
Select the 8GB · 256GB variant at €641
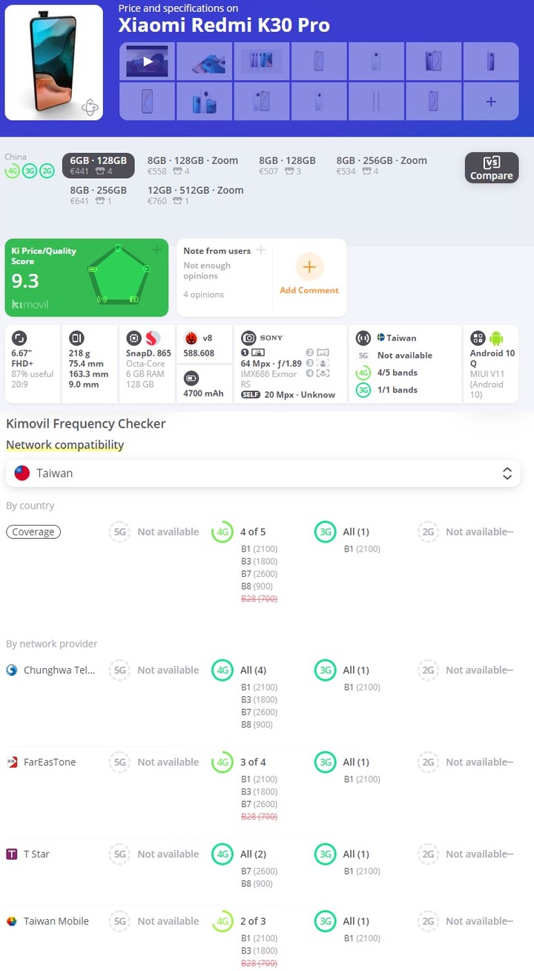99,195
